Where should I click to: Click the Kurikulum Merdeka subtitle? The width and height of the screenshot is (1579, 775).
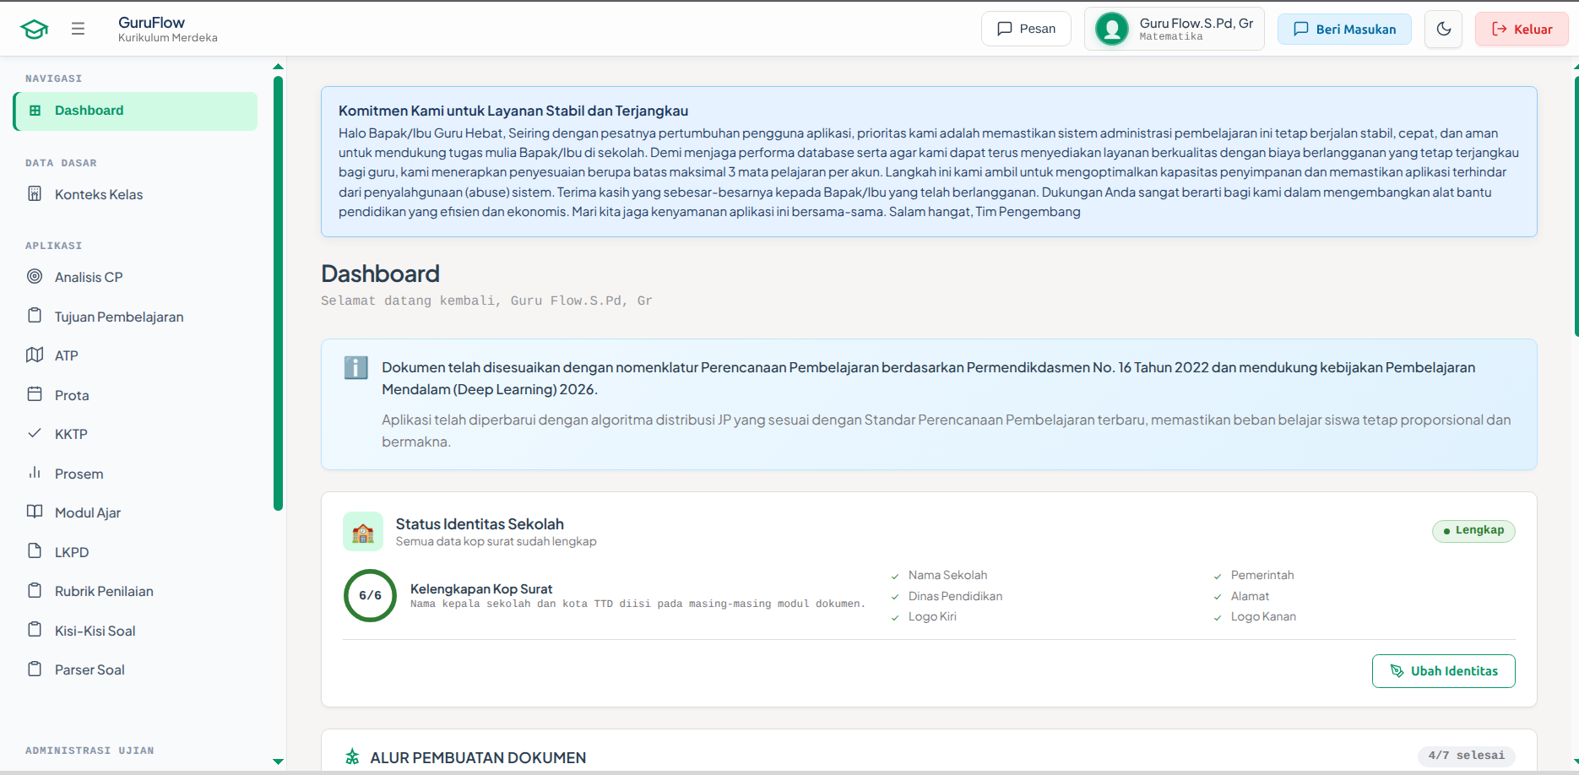tap(168, 38)
